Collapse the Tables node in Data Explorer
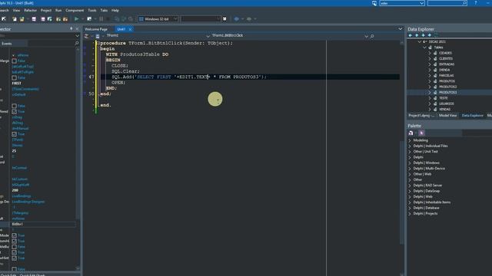The image size is (492, 276). [425, 48]
